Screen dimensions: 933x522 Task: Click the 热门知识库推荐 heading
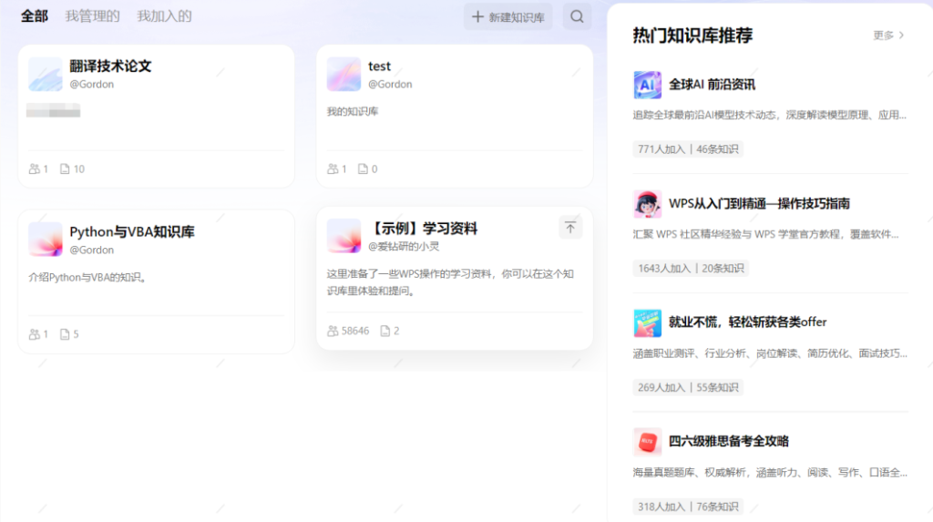coord(692,36)
